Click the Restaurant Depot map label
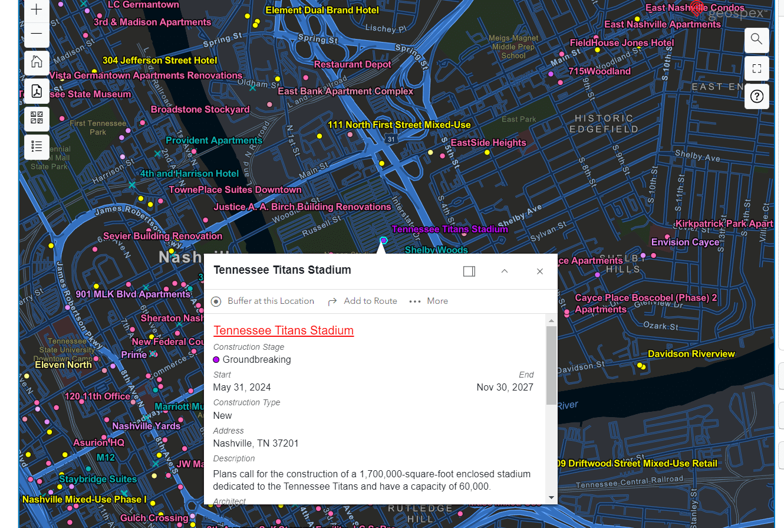The height and width of the screenshot is (528, 784). coord(353,64)
